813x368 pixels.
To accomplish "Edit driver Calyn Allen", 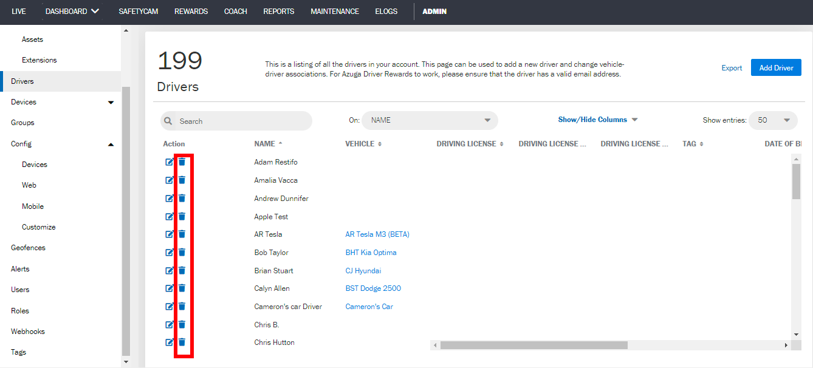I will (x=170, y=288).
